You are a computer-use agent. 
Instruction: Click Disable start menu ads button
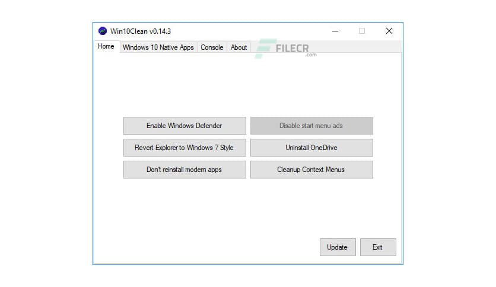pos(311,126)
